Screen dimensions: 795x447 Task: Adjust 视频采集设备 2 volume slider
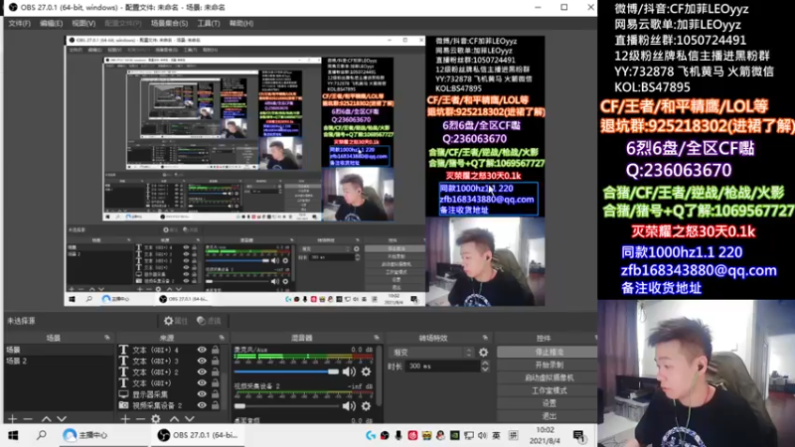tap(286, 406)
